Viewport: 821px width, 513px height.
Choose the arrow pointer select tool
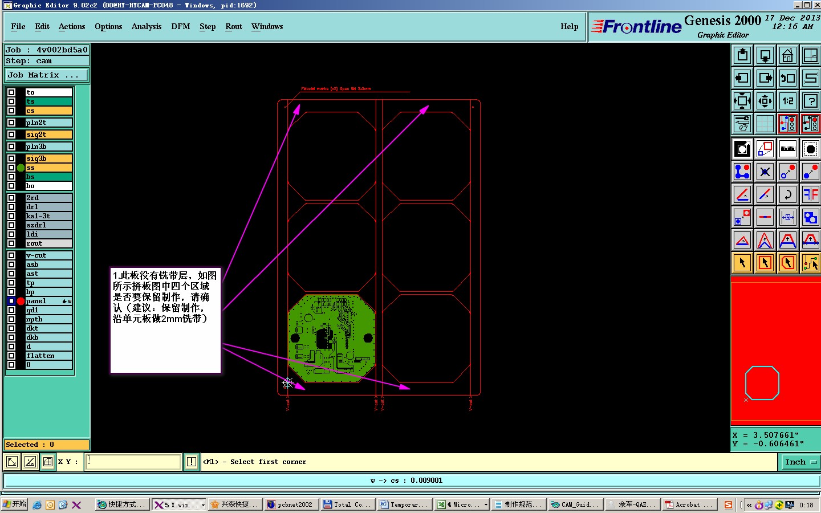click(x=742, y=263)
